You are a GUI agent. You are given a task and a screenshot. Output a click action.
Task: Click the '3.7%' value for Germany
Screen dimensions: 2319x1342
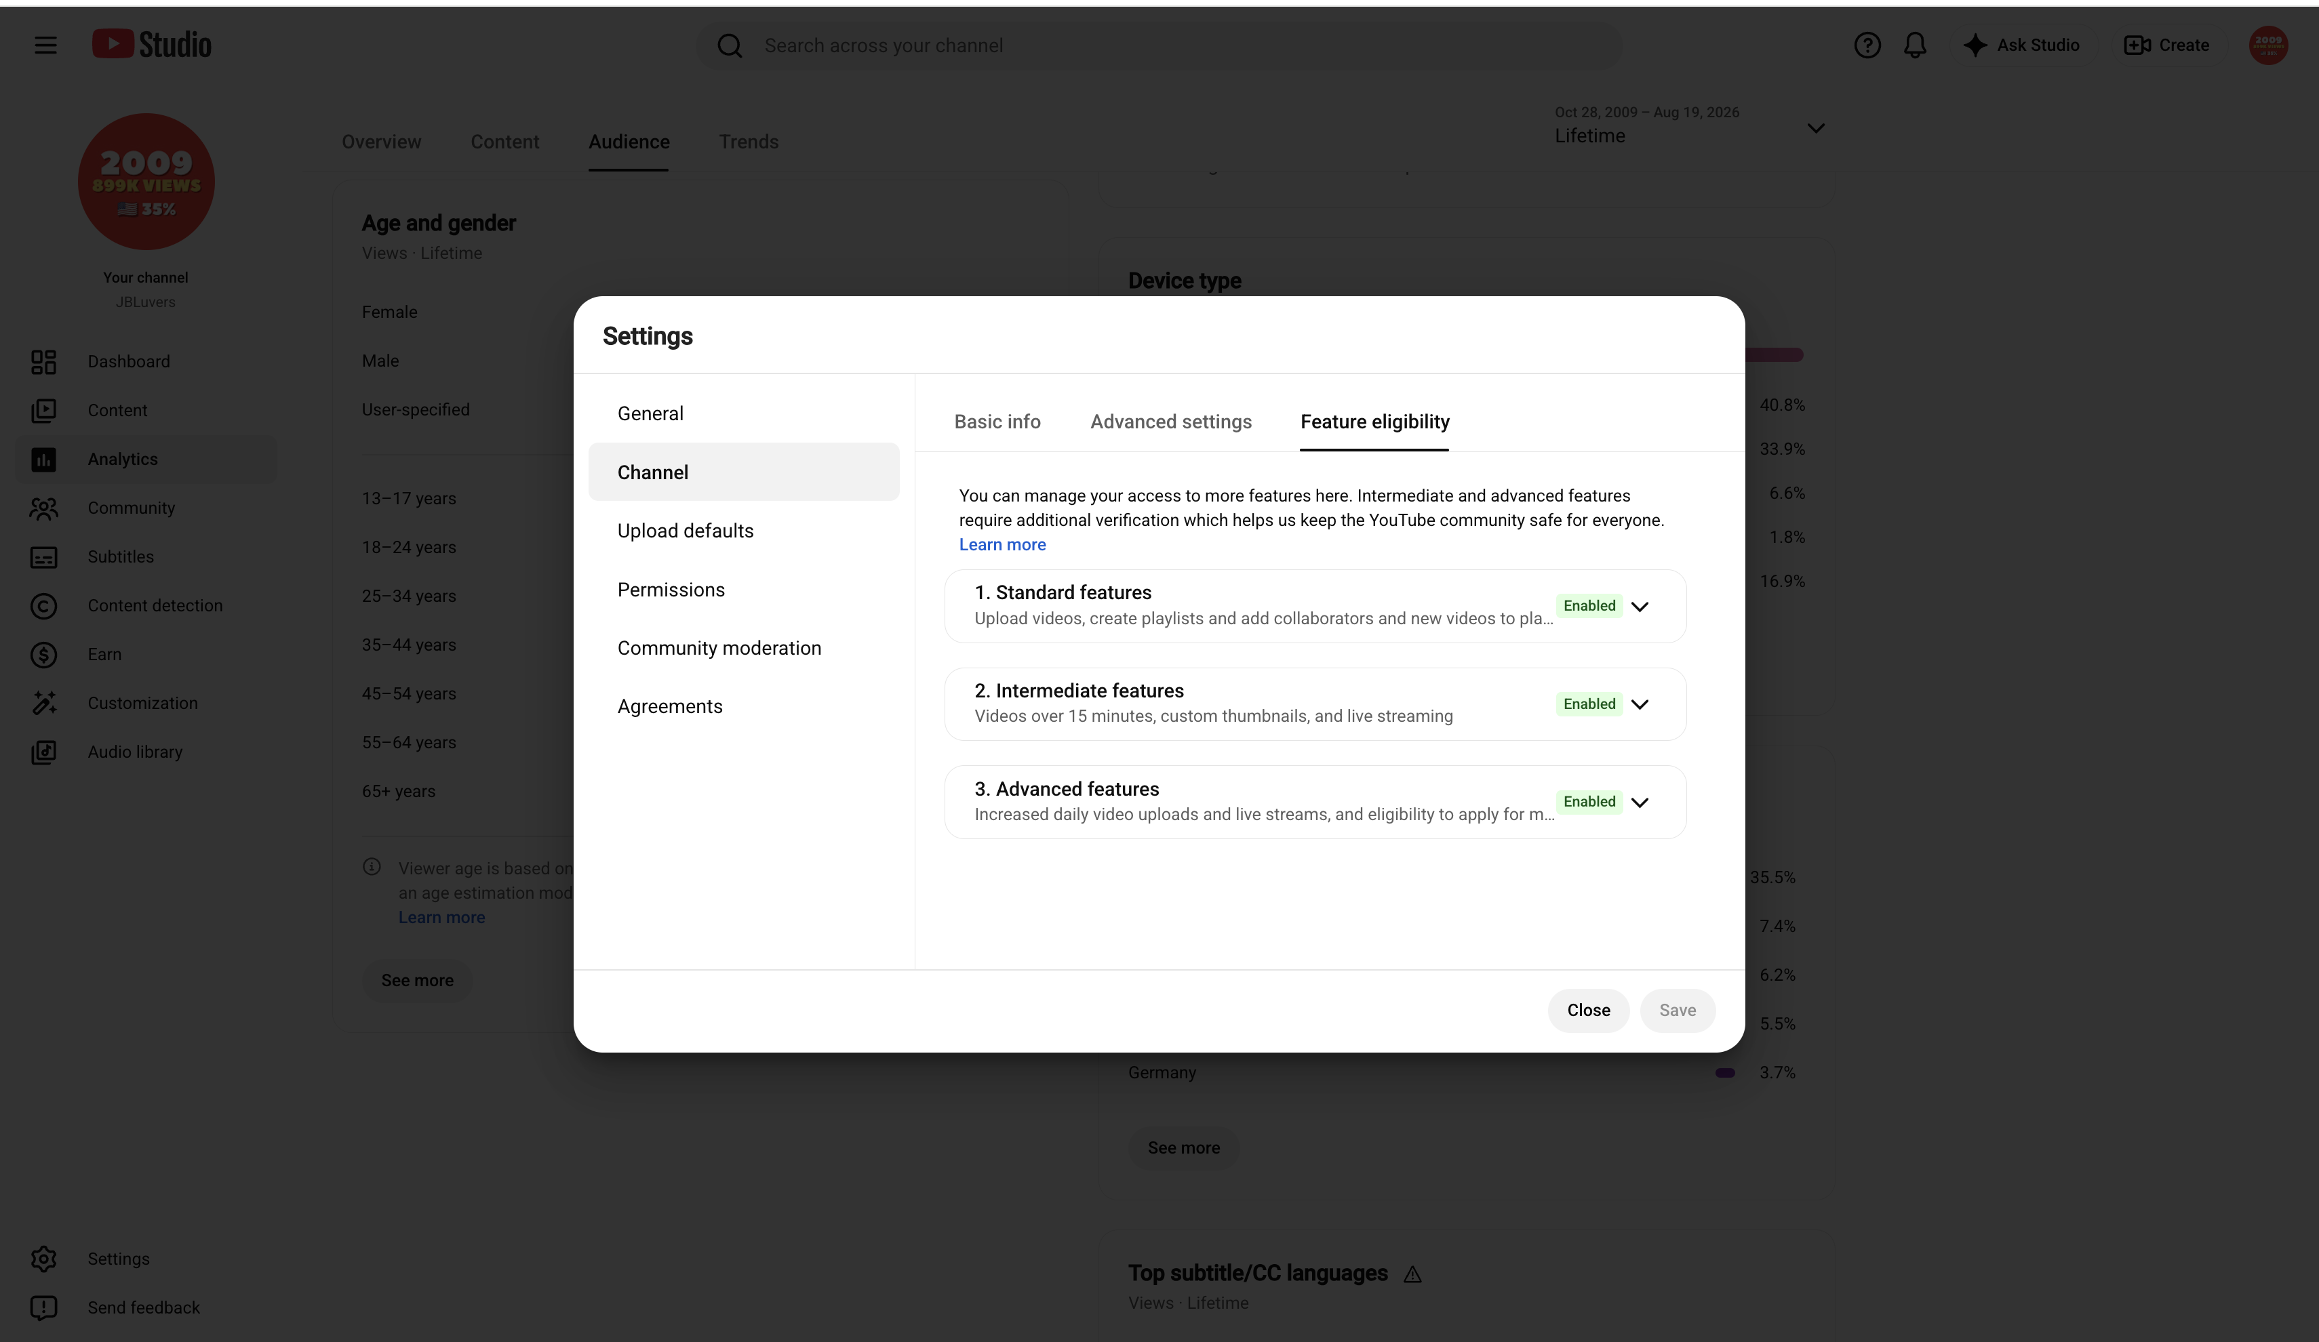click(1778, 1072)
